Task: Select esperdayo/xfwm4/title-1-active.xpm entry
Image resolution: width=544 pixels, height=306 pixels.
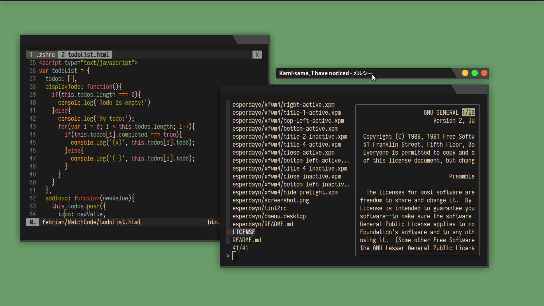Action: 287,113
